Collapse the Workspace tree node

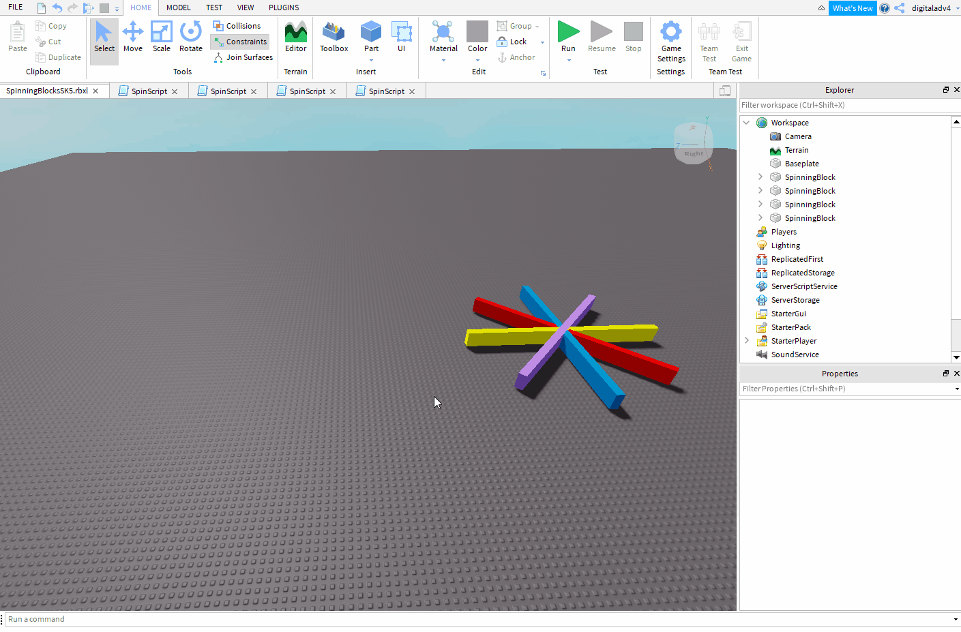click(x=746, y=123)
